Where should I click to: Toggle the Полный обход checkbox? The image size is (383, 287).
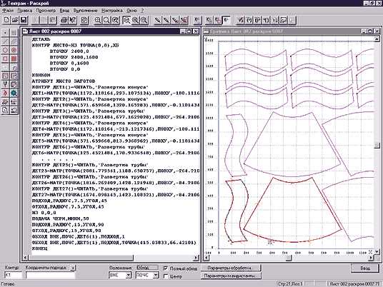pyautogui.click(x=166, y=268)
